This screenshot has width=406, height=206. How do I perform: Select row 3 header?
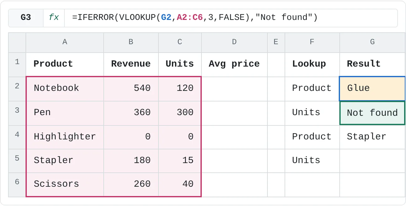point(17,113)
